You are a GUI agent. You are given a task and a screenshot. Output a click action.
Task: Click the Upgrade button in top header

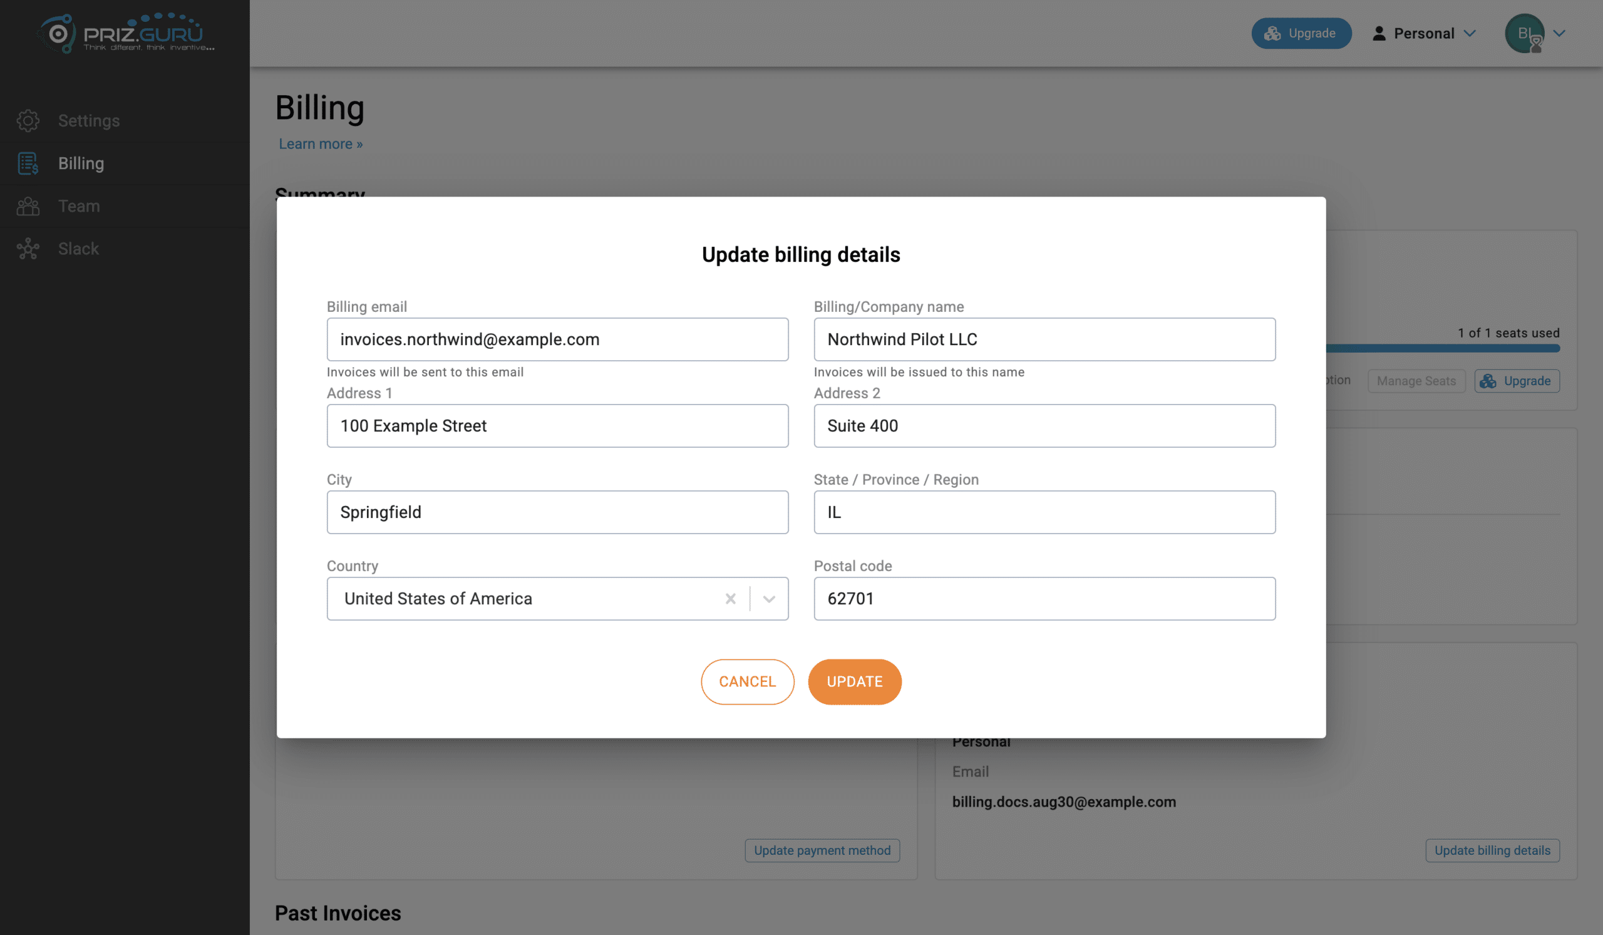[x=1301, y=33]
